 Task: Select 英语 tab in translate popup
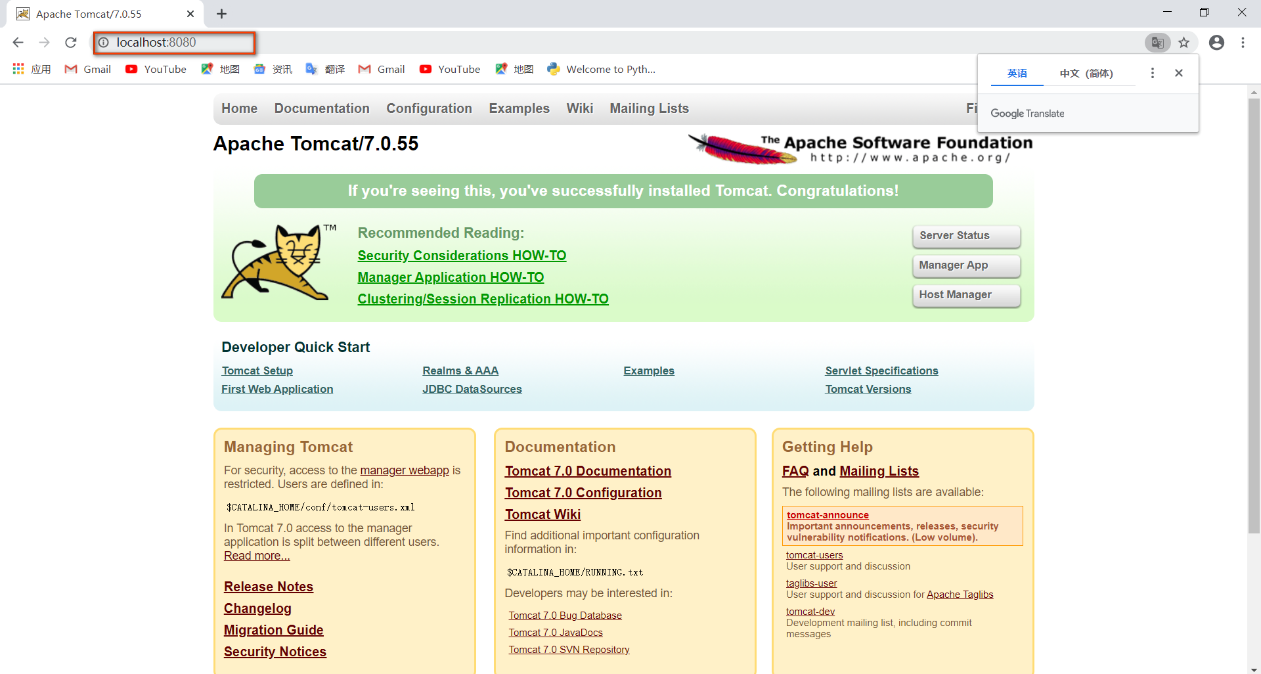[x=1017, y=74]
